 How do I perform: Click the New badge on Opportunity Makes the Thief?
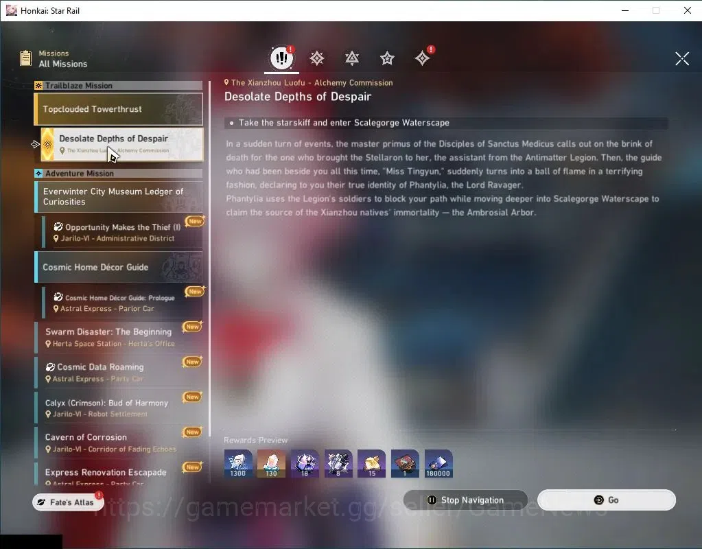[x=195, y=221]
